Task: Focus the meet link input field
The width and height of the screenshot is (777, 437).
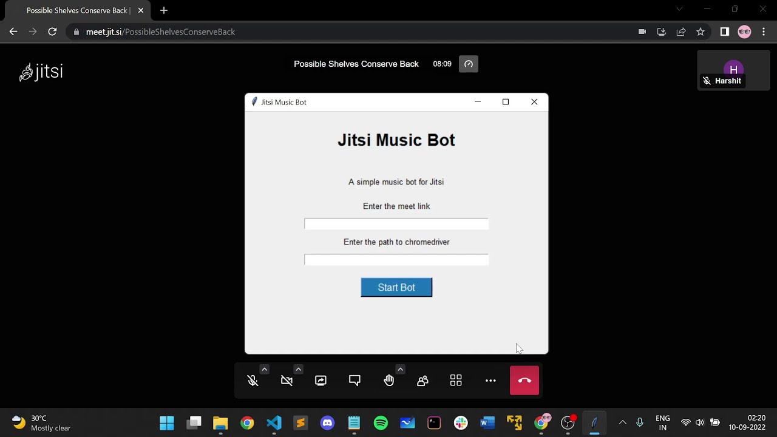Action: (x=396, y=224)
